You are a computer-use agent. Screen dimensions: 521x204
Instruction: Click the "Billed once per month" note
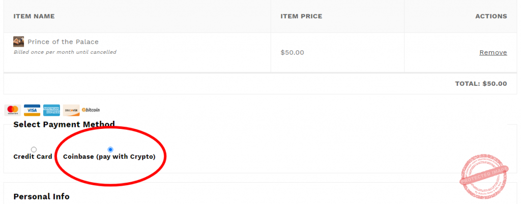(x=65, y=52)
